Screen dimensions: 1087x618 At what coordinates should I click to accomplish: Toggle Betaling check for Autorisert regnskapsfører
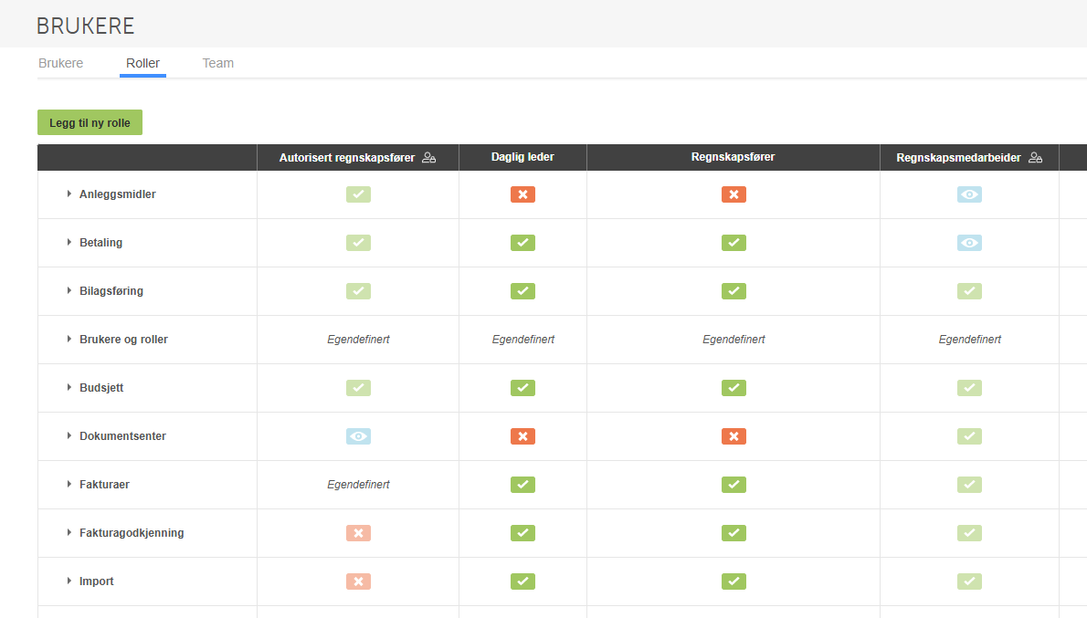[358, 243]
